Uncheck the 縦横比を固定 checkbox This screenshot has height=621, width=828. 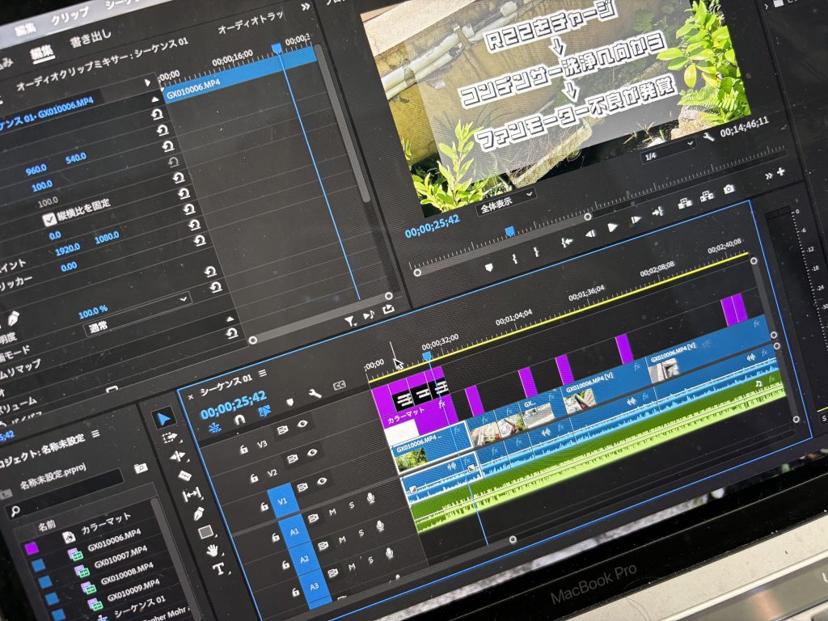(49, 218)
